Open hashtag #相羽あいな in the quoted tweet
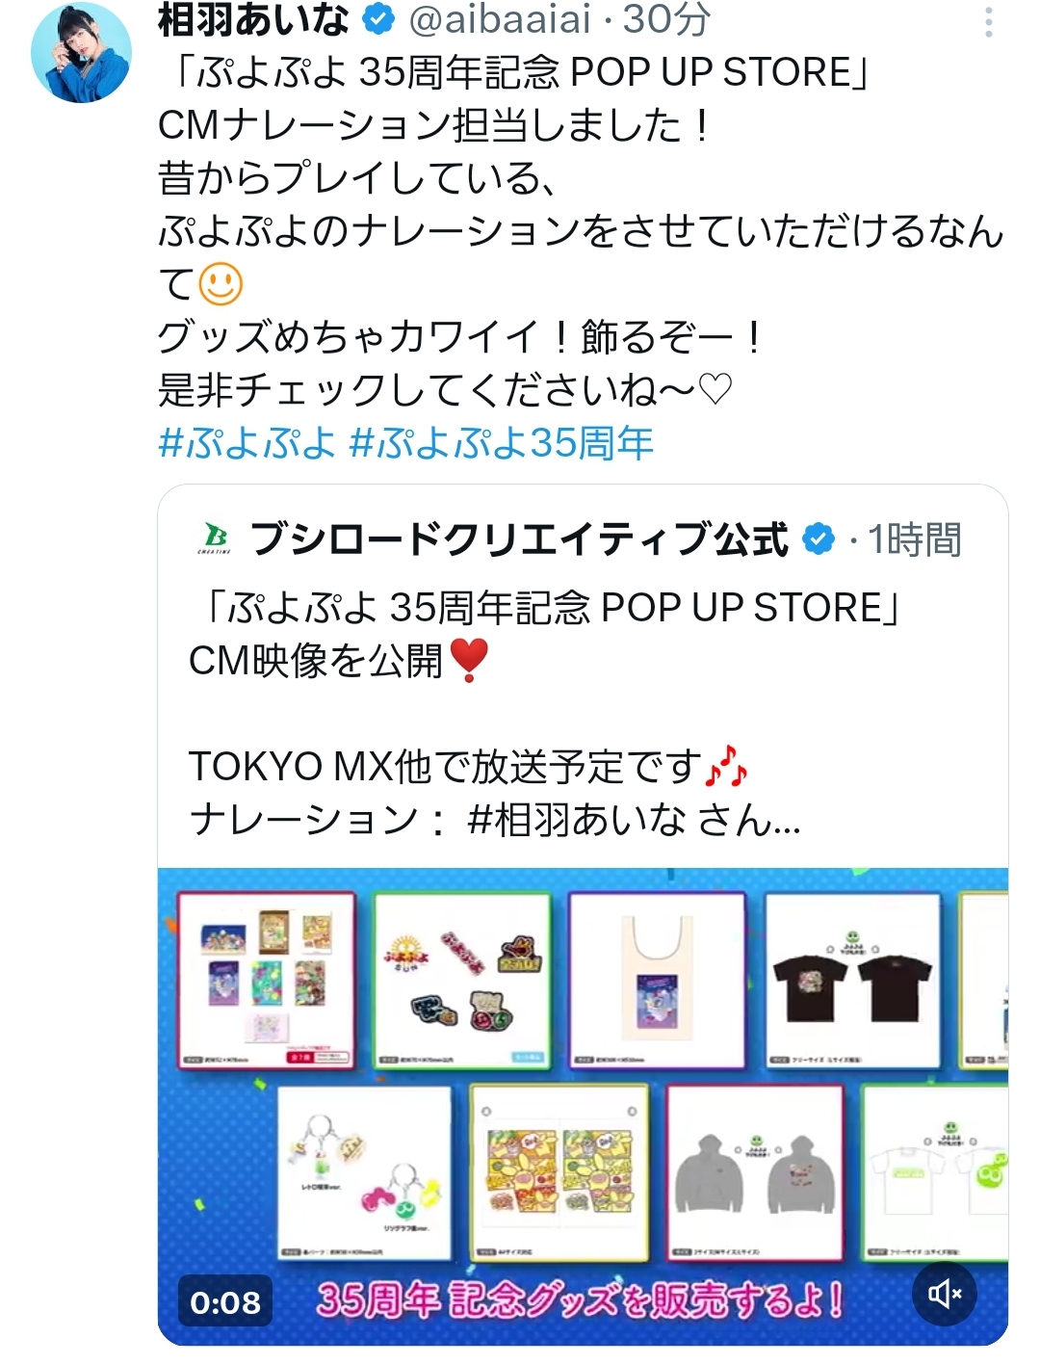This screenshot has height=1365, width=1040. (x=577, y=820)
